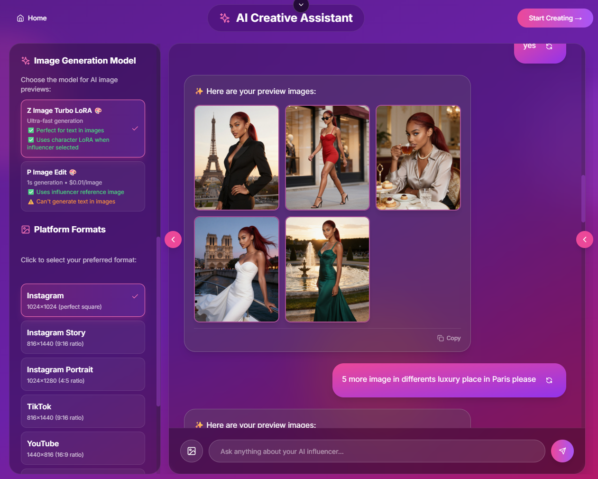Copy the preview images response
The width and height of the screenshot is (598, 479).
449,338
